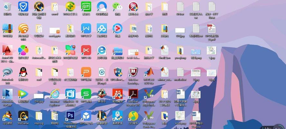Launch League of Legends icon
This screenshot has height=129, width=286.
point(102,116)
